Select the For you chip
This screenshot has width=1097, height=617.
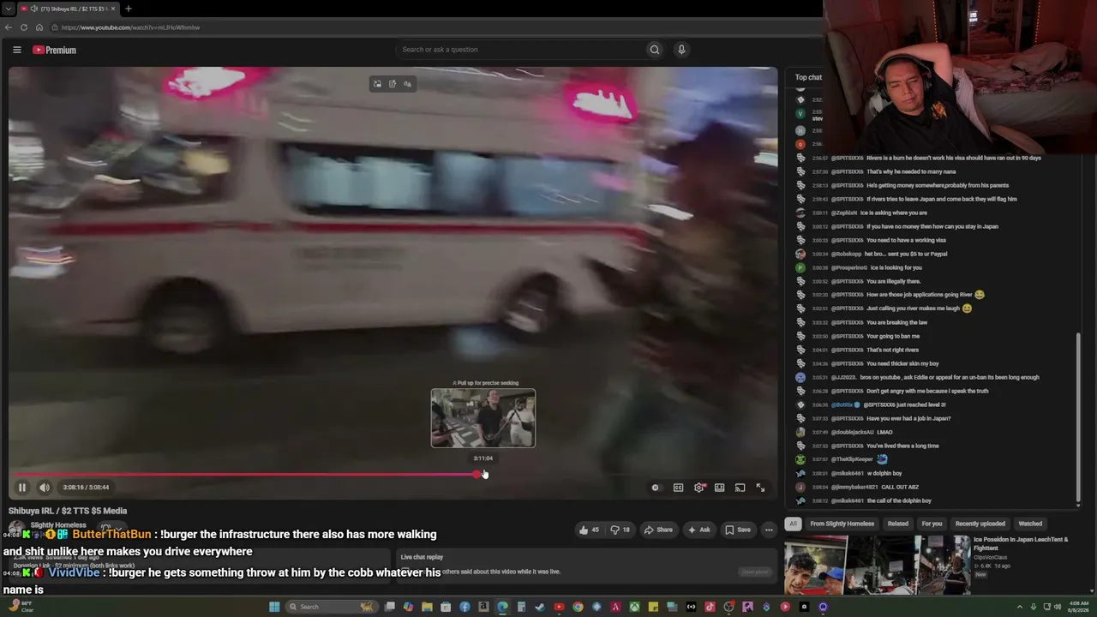click(932, 524)
